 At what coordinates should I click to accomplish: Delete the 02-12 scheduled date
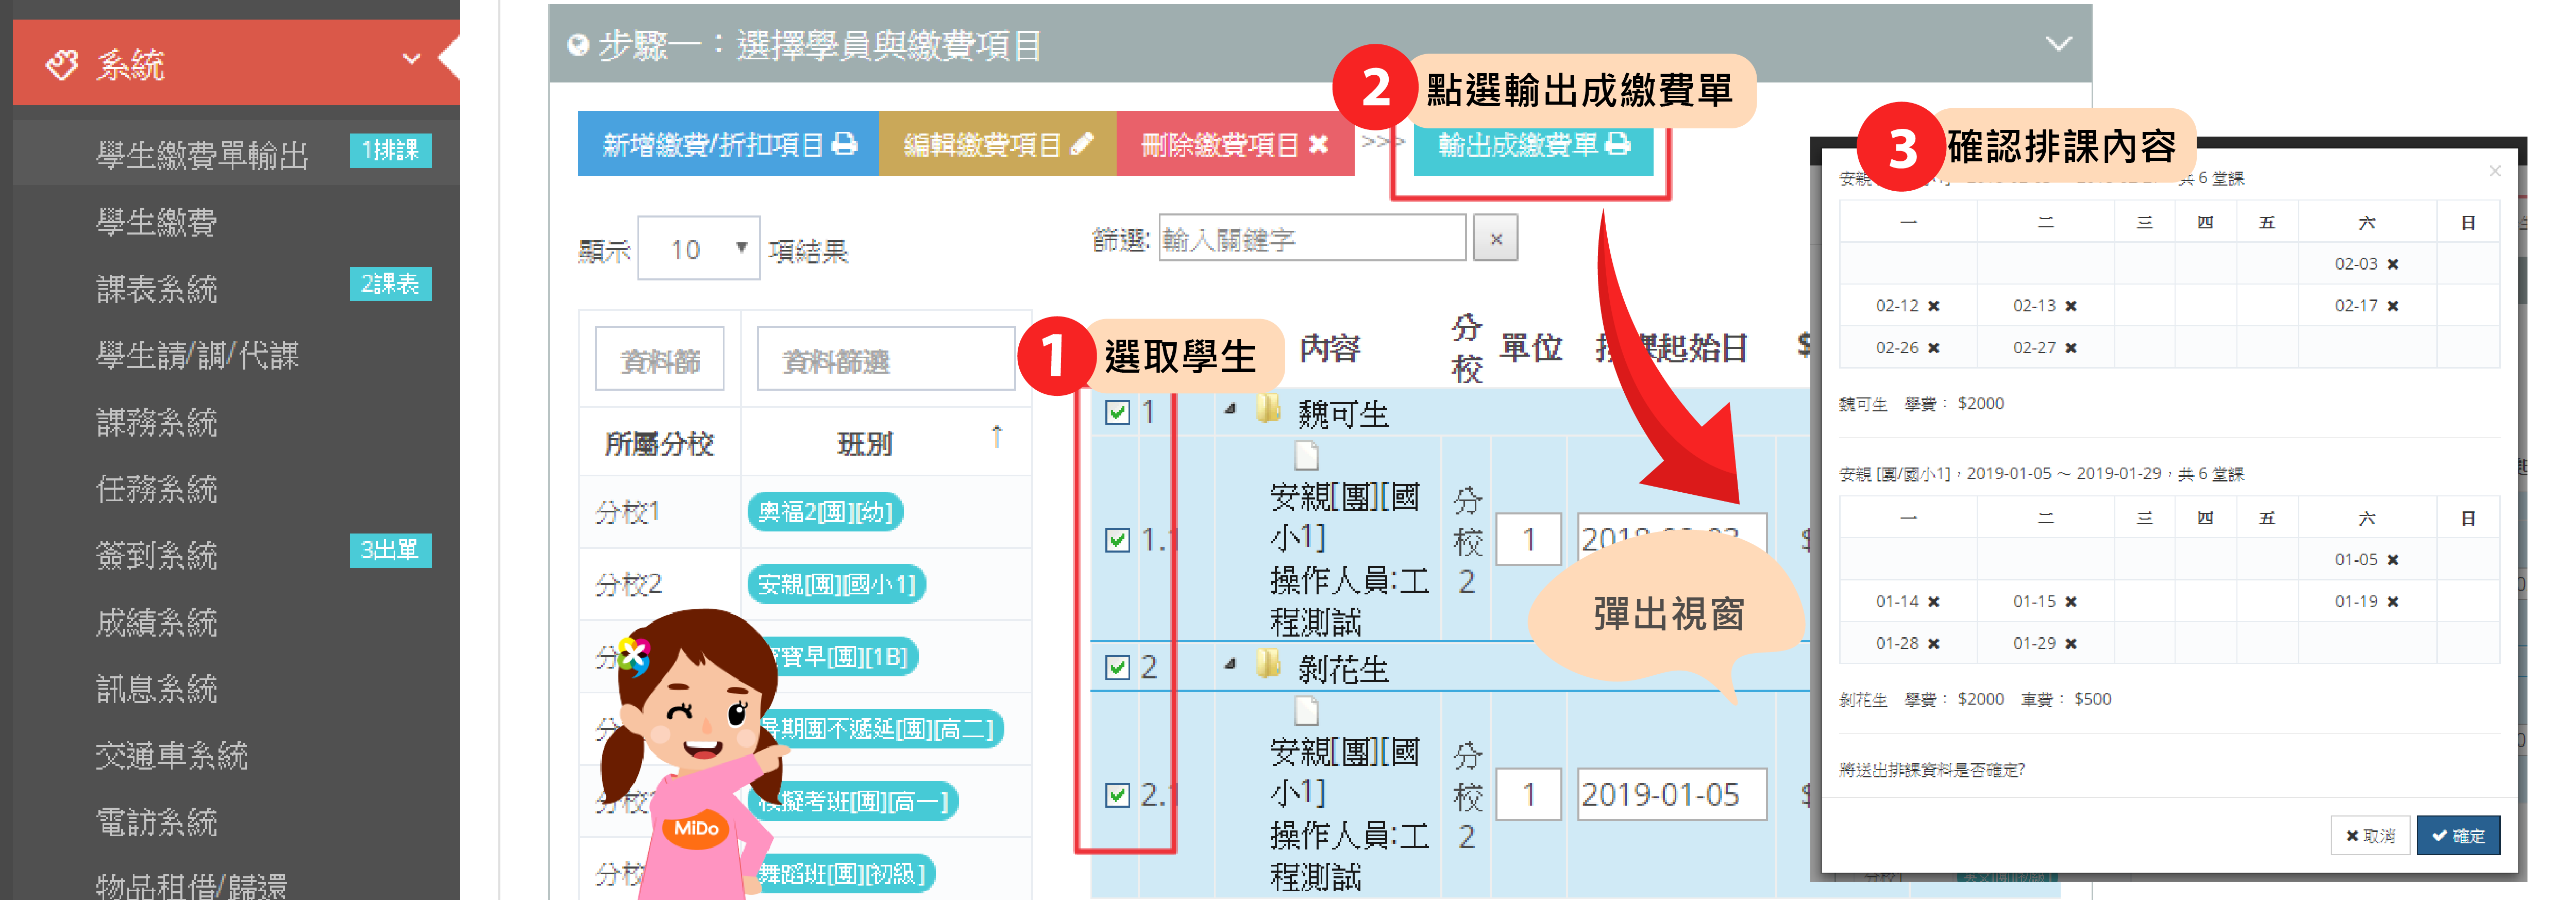(1933, 306)
